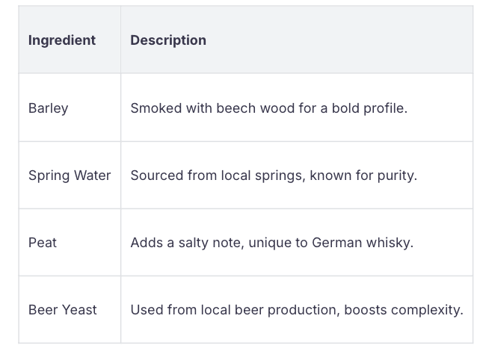
Task: Click the Barley description about beech wood
Action: (268, 108)
